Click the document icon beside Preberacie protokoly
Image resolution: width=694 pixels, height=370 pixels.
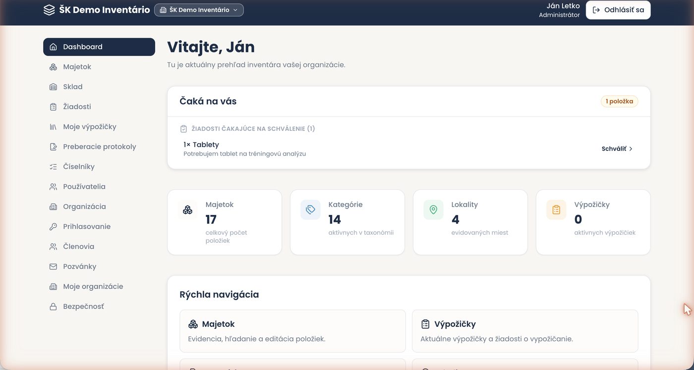(53, 147)
